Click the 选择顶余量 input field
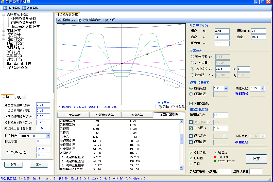273x182 pixels. [x=256, y=171]
